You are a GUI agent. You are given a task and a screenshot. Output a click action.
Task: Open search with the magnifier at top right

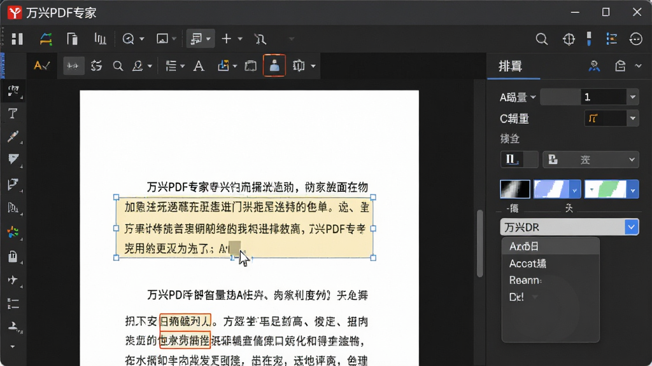(541, 39)
